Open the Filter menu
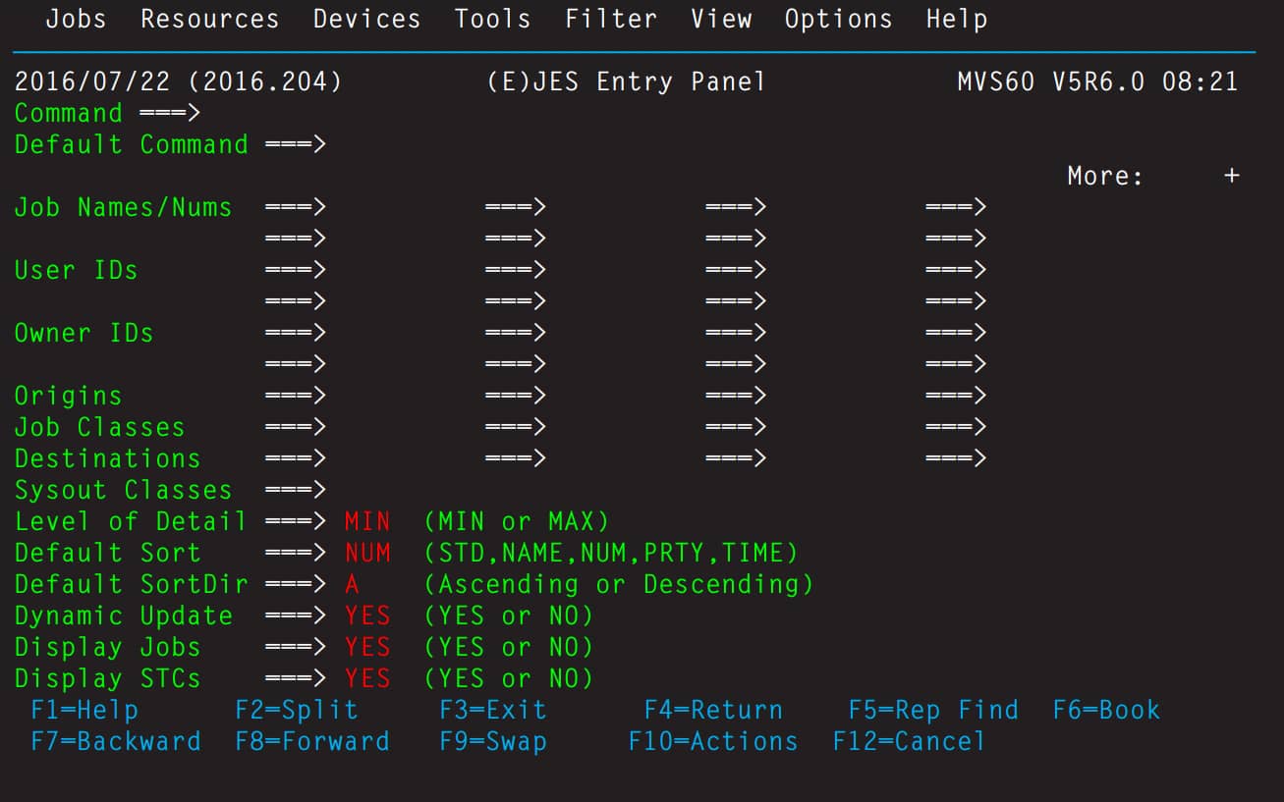1284x802 pixels. (610, 19)
